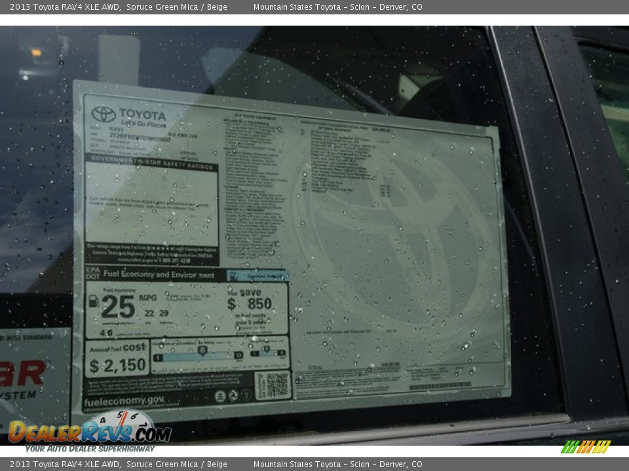629x471 pixels.
Task: Click the gas pump icon beside 25 MPG
Action: coord(93,301)
